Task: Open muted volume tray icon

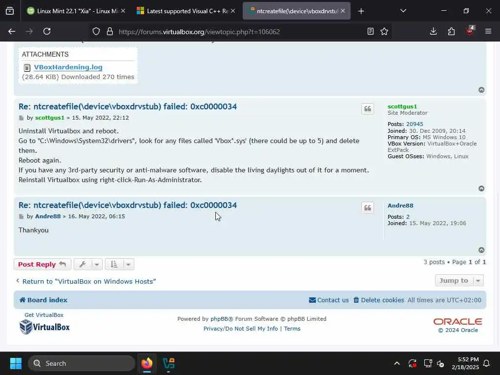Action: coord(440,363)
